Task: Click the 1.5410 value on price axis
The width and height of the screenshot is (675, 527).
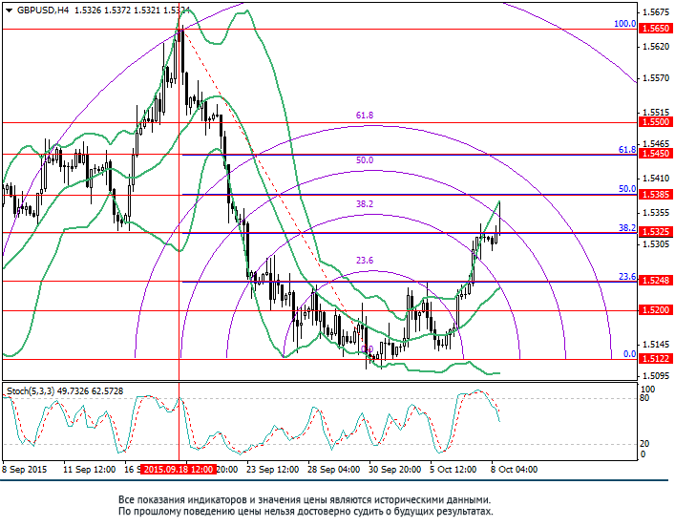Action: click(x=656, y=179)
